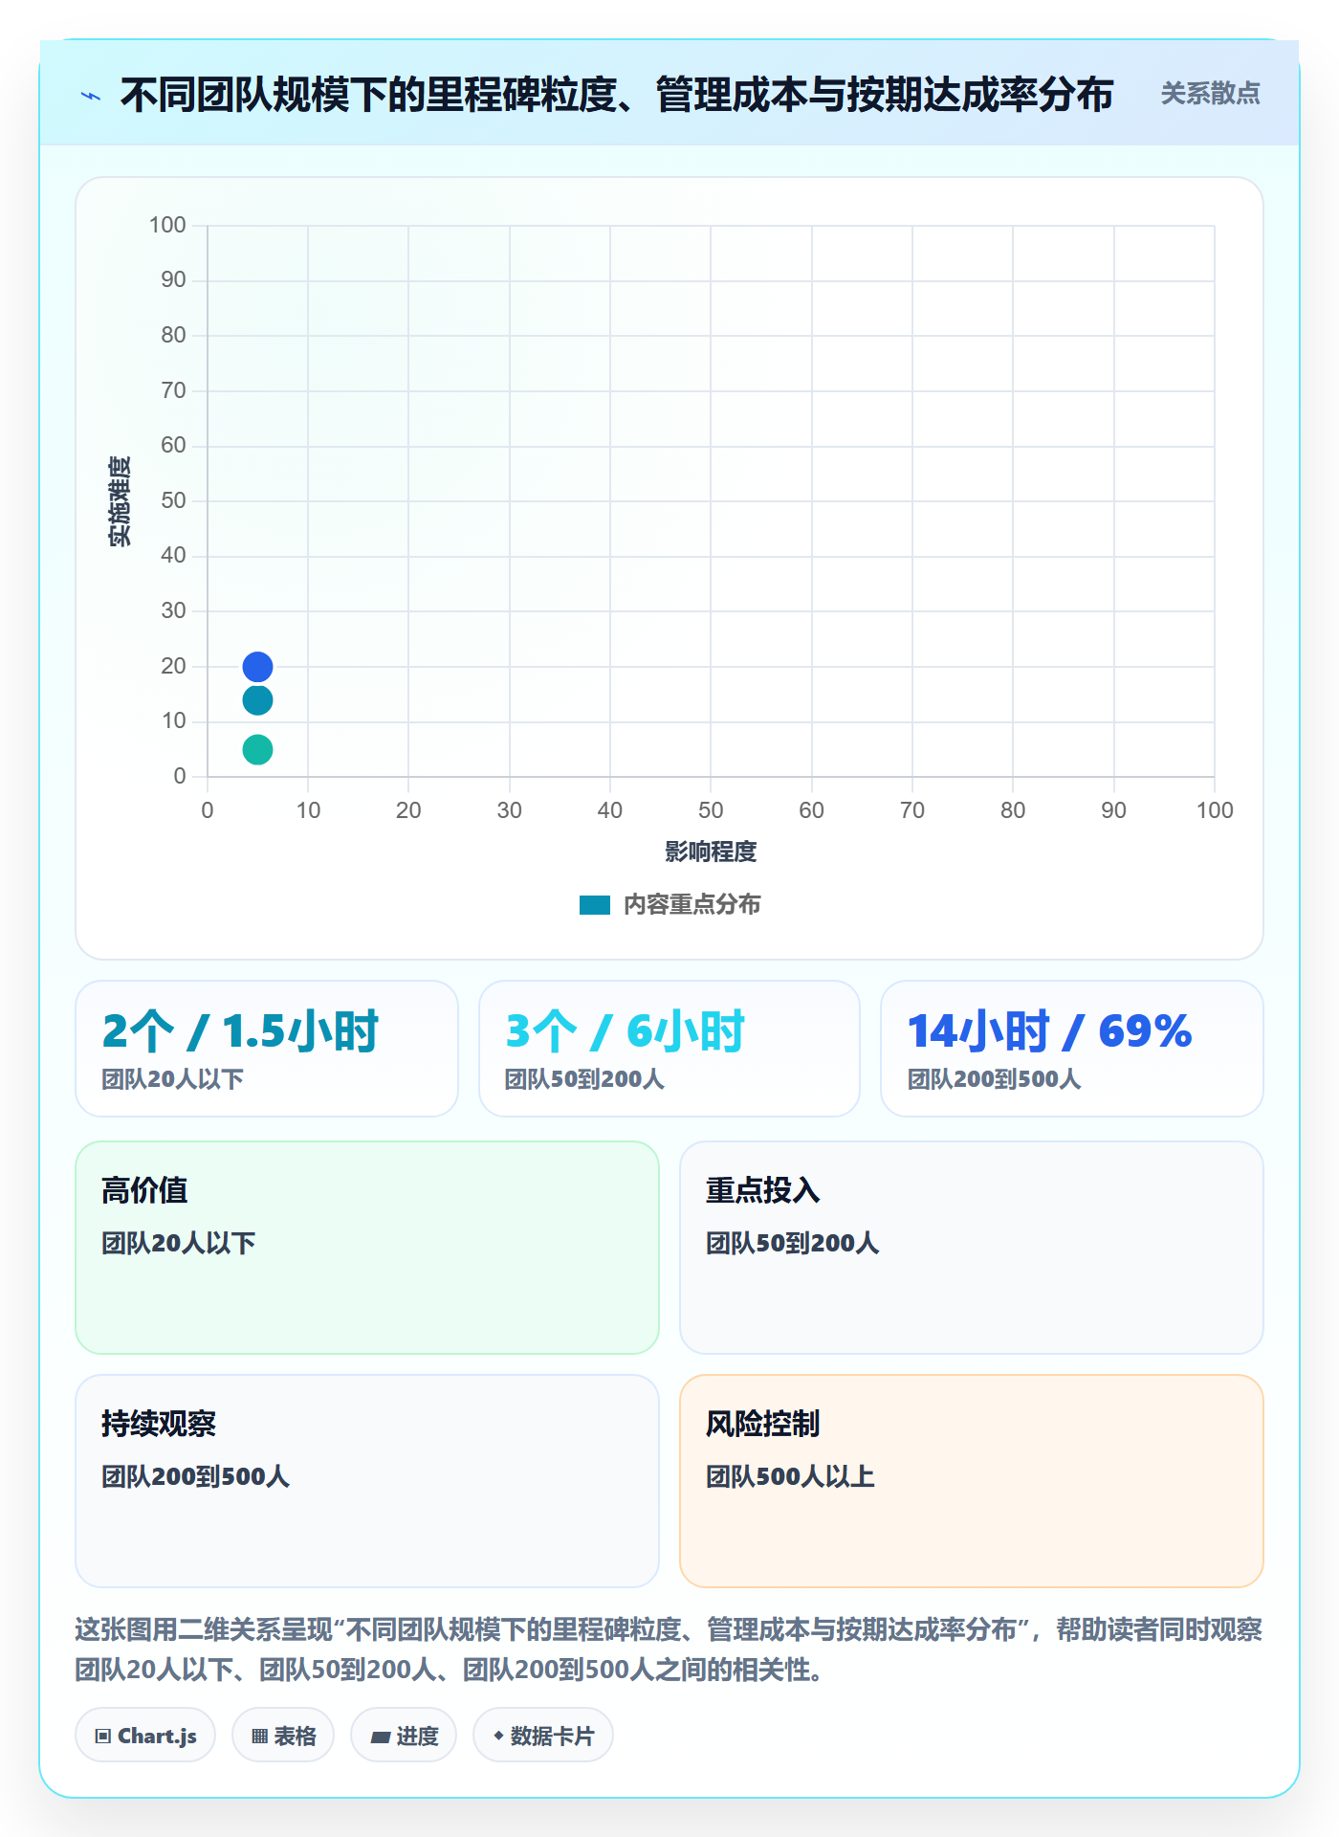Toggle the 内容重点分布 legend color swatch
The height and width of the screenshot is (1837, 1339).
[x=594, y=905]
